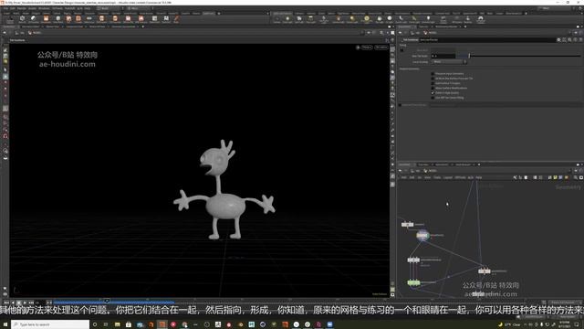The width and height of the screenshot is (584, 329).
Task: Open the No cam camera dropdown
Action: tap(381, 48)
